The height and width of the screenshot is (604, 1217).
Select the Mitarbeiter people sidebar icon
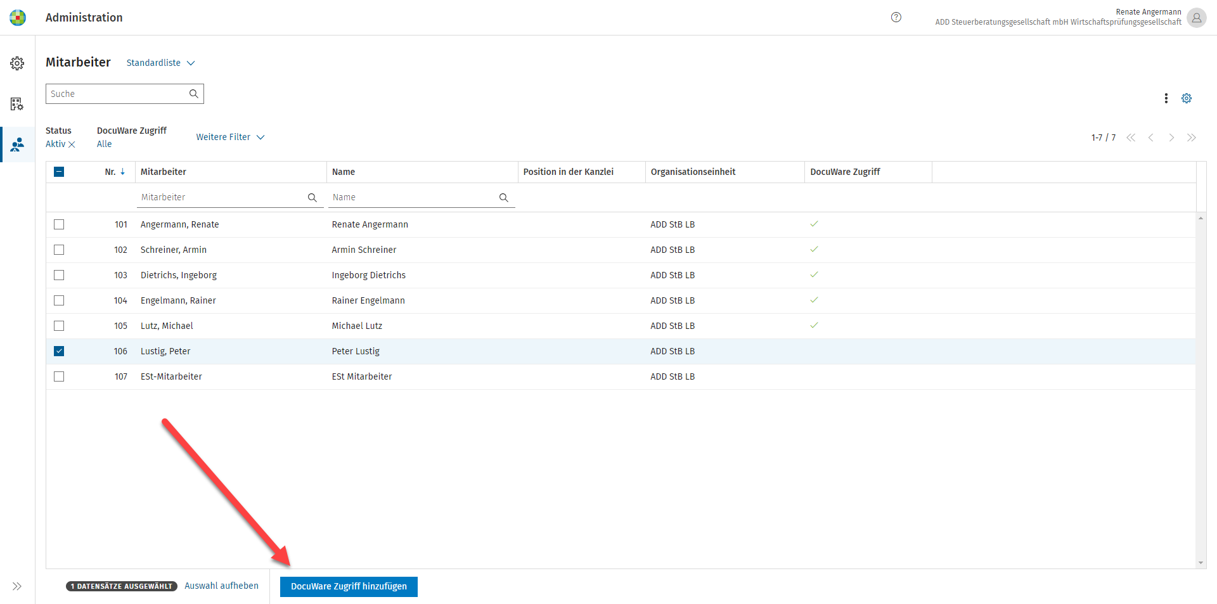17,145
